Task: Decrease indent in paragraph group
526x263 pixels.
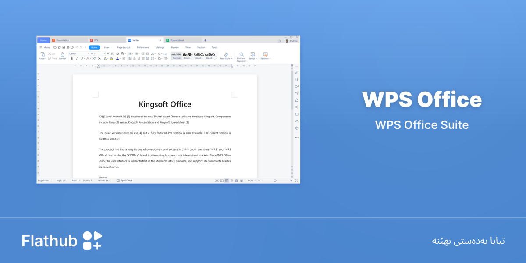Action: pyautogui.click(x=143, y=53)
